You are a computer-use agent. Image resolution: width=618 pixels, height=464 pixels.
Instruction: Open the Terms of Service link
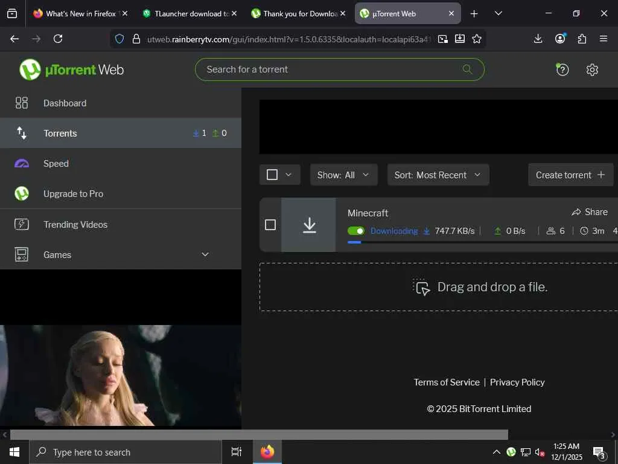pos(447,382)
